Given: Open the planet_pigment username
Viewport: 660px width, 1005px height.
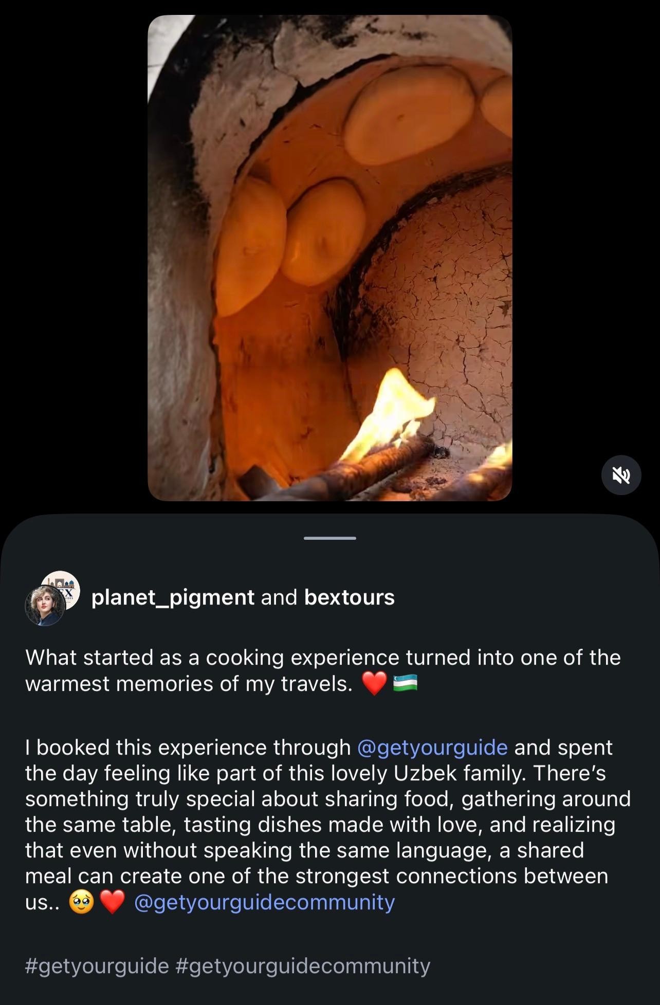Looking at the screenshot, I should click(x=173, y=597).
